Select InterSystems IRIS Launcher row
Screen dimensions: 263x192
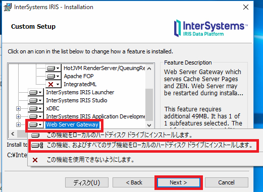click(80, 92)
